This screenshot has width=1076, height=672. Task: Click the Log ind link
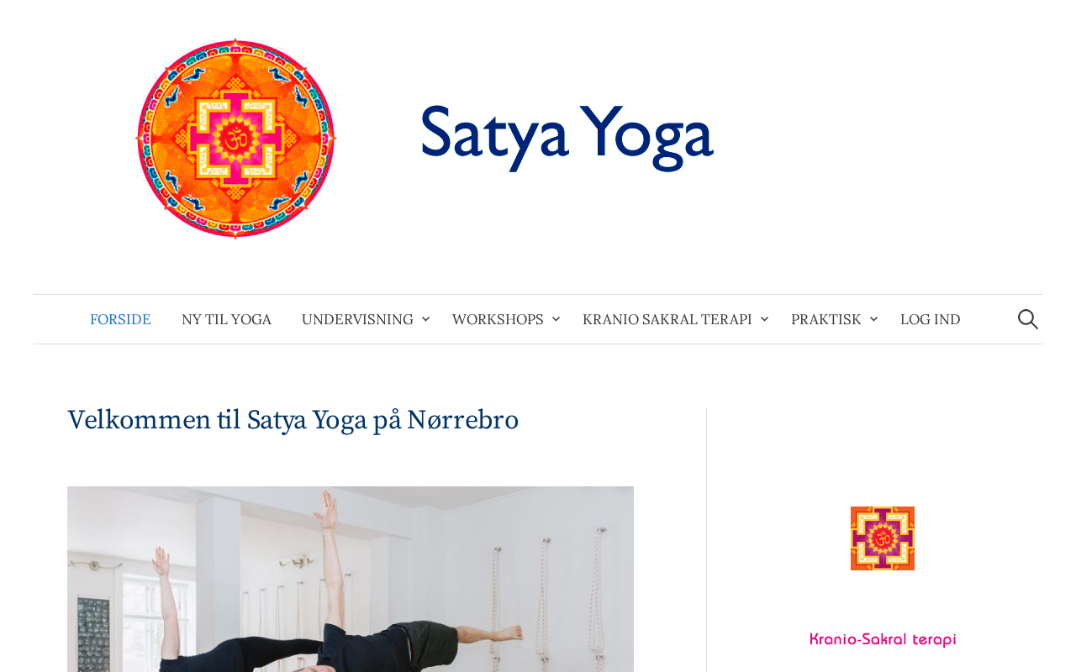coord(930,319)
